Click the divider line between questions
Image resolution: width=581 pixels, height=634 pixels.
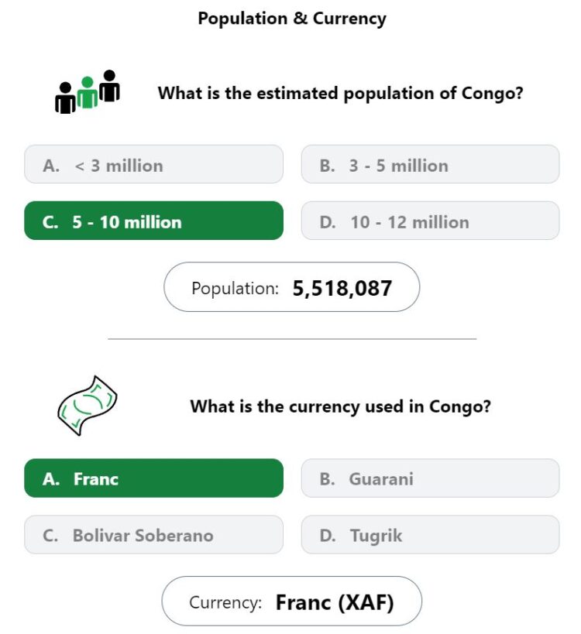pos(292,339)
